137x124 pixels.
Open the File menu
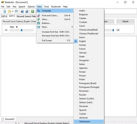[x=3, y=7]
